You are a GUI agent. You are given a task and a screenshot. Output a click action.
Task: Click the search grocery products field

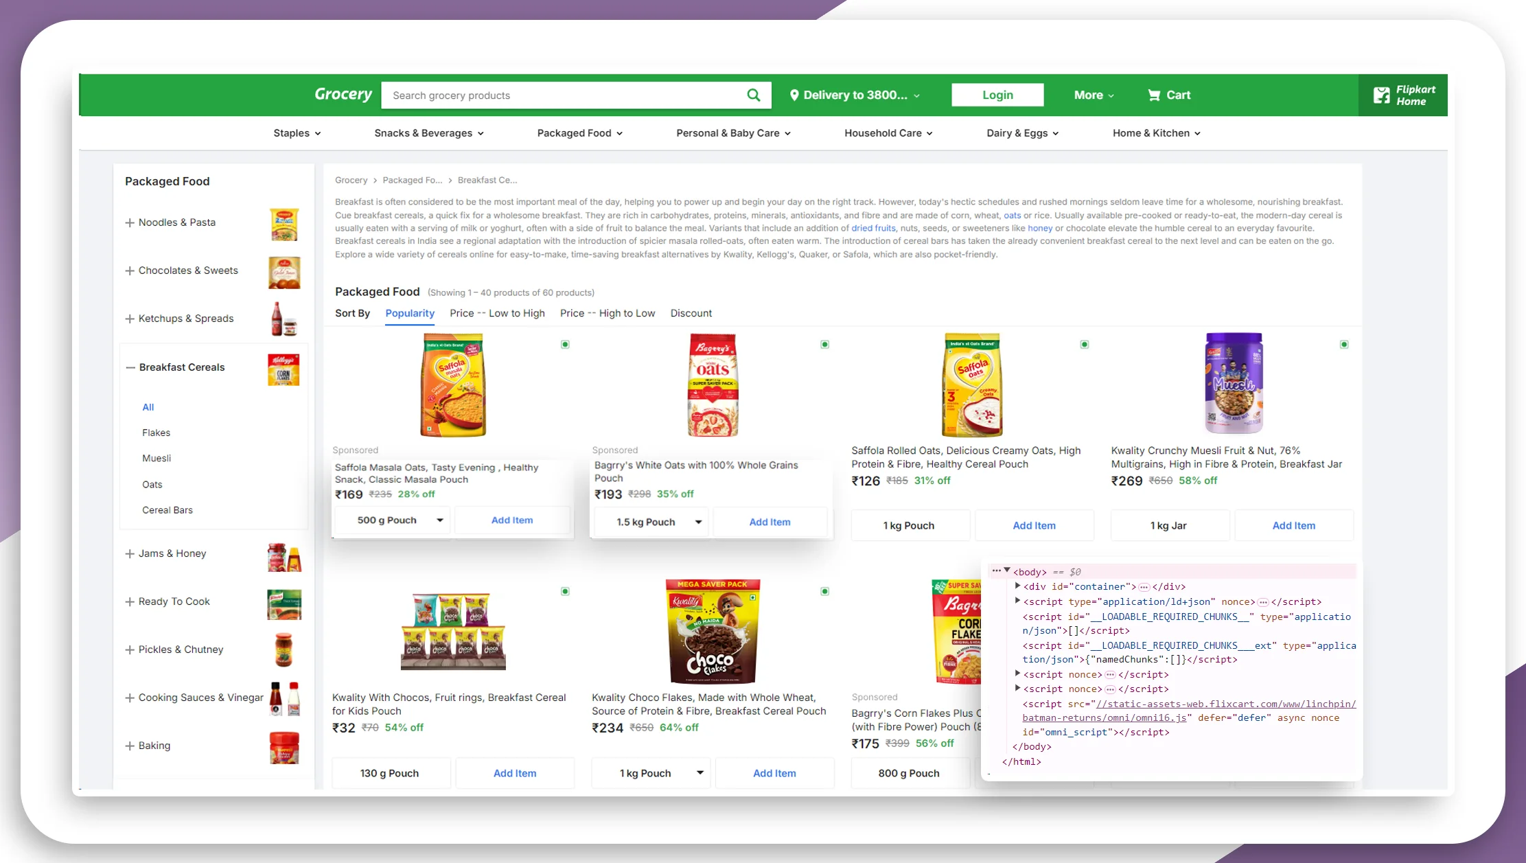point(563,95)
